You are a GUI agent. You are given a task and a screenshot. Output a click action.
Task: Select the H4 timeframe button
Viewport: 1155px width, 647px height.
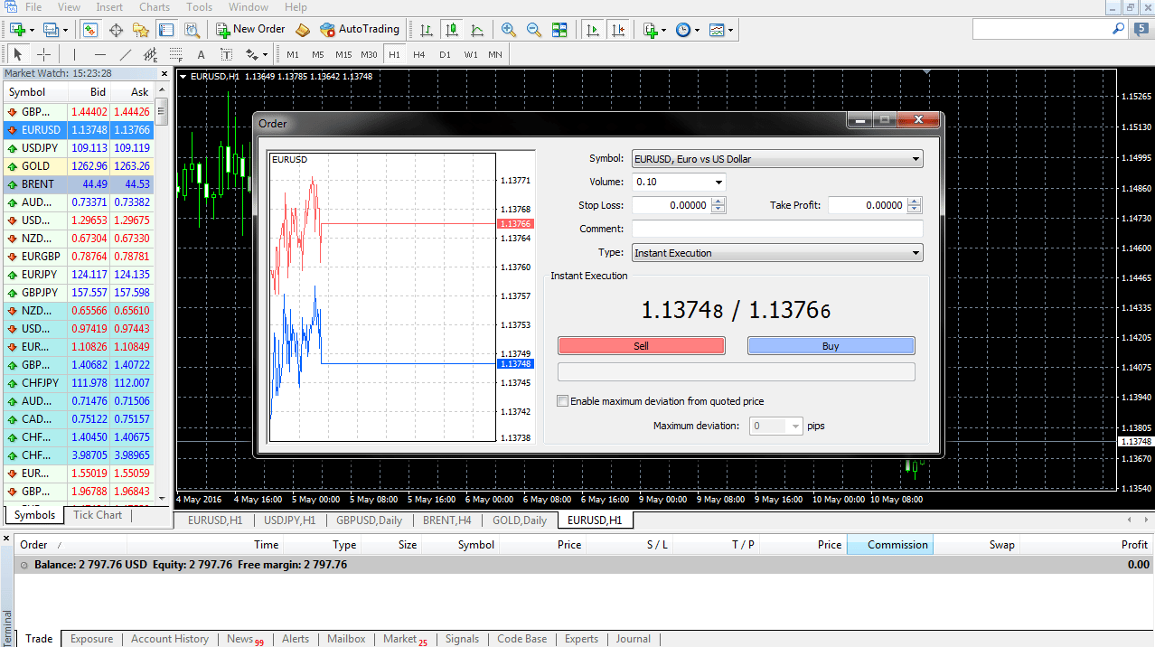pos(419,54)
